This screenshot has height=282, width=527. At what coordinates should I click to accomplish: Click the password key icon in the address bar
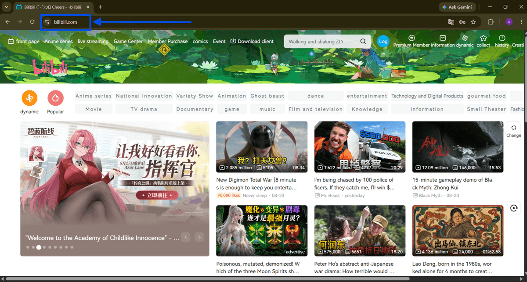click(462, 22)
